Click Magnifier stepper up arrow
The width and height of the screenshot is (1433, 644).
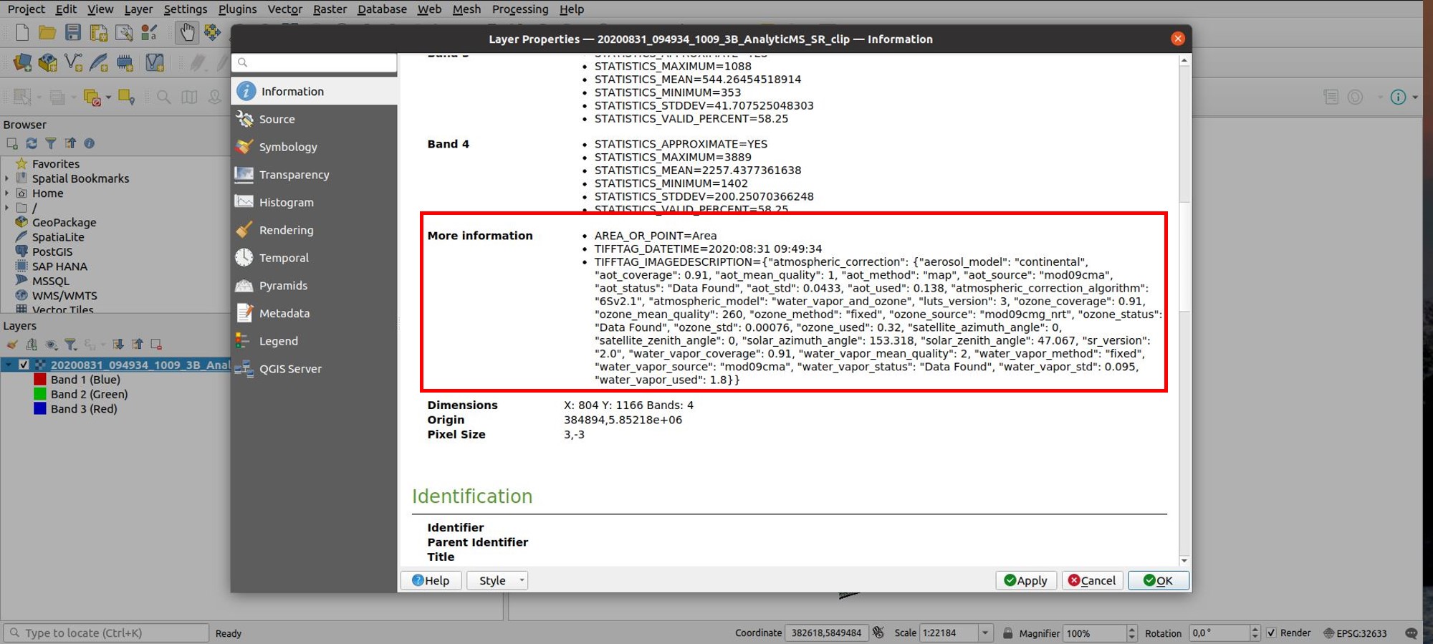(1132, 629)
